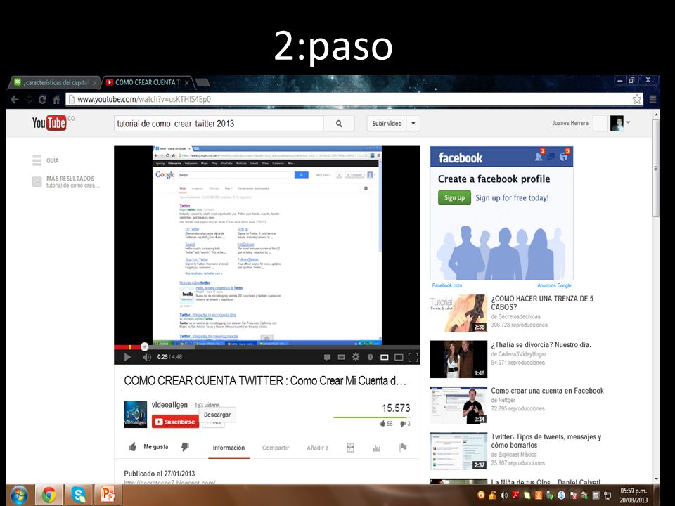Expand the Subir vídeo dropdown arrow
Image resolution: width=675 pixels, height=506 pixels.
[413, 124]
